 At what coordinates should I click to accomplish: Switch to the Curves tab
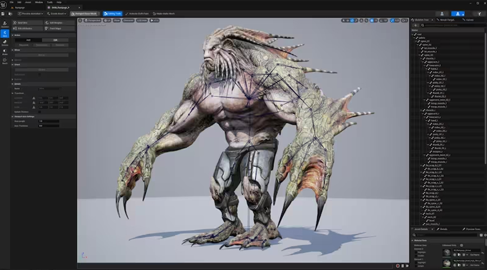[469, 19]
